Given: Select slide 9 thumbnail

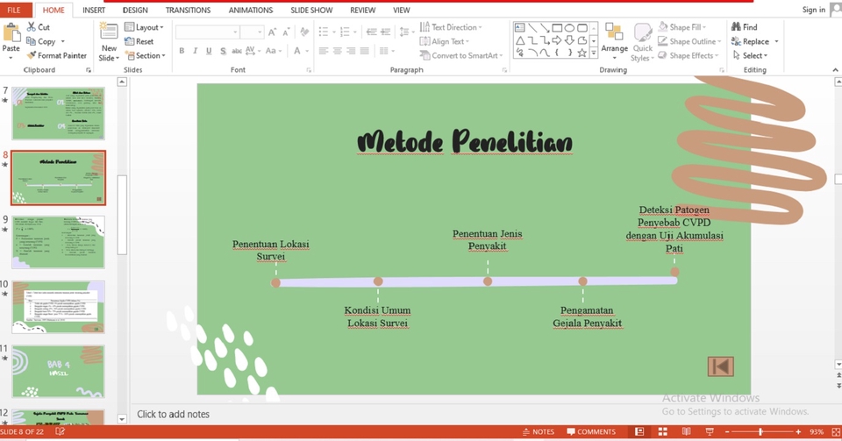Looking at the screenshot, I should pos(58,242).
